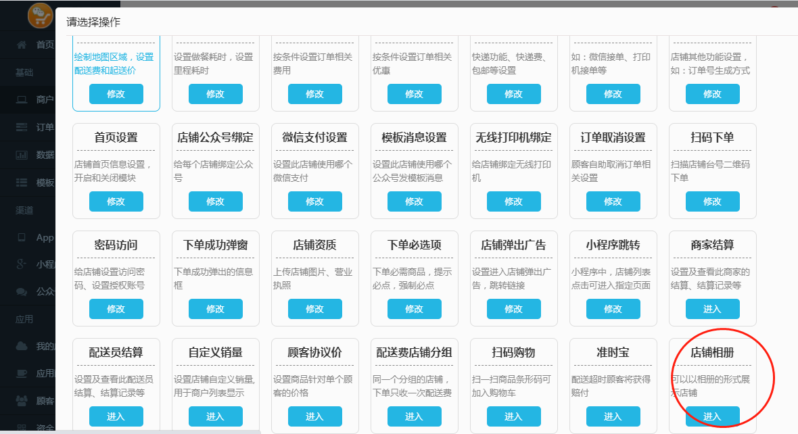Click the bar chart icon beside 数据
Viewport: 798px width, 434px height.
(22, 155)
